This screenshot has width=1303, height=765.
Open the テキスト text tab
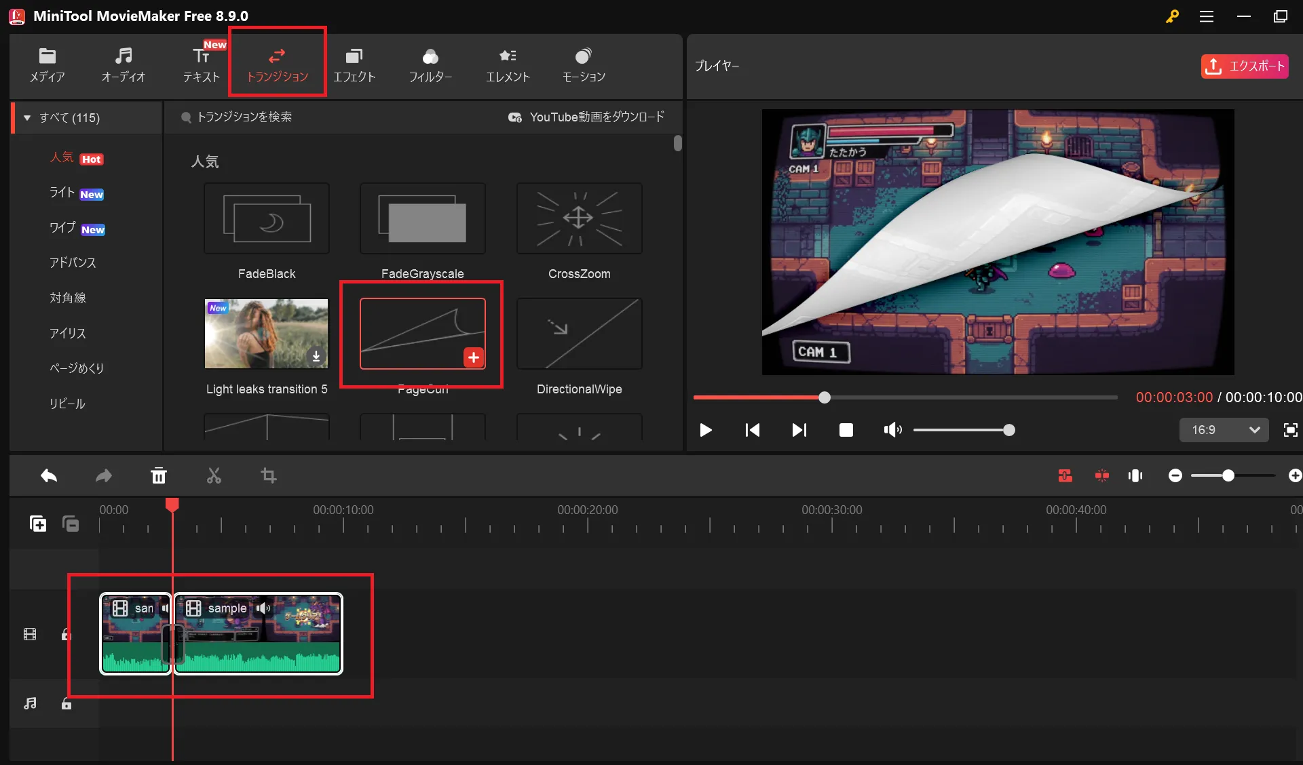tap(202, 65)
